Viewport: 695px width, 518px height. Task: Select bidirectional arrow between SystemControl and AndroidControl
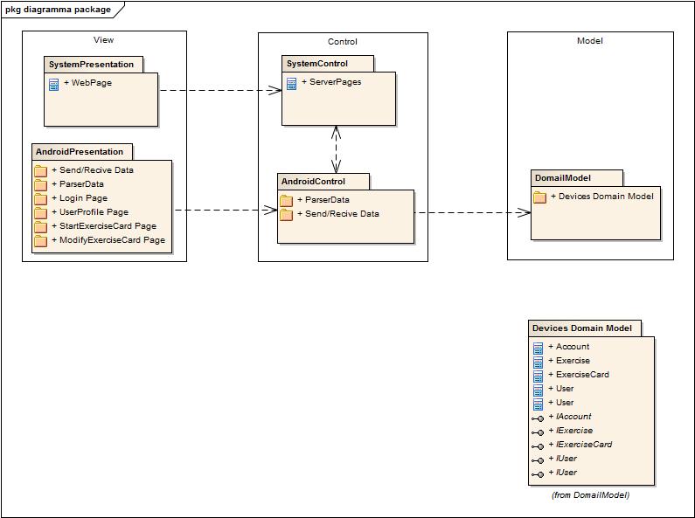click(336, 149)
